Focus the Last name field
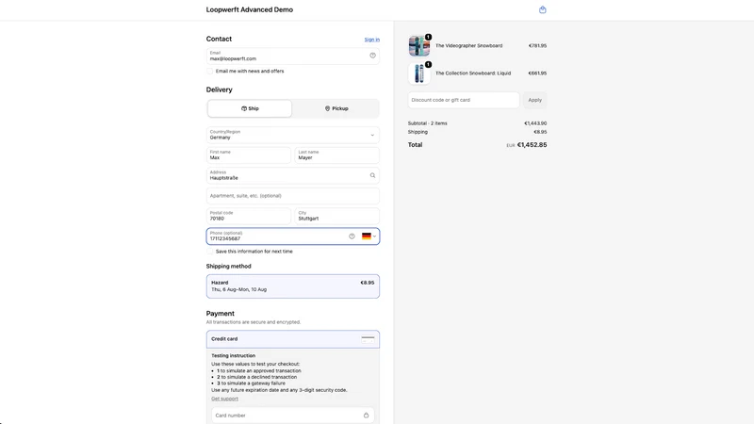The image size is (754, 424). coord(337,155)
